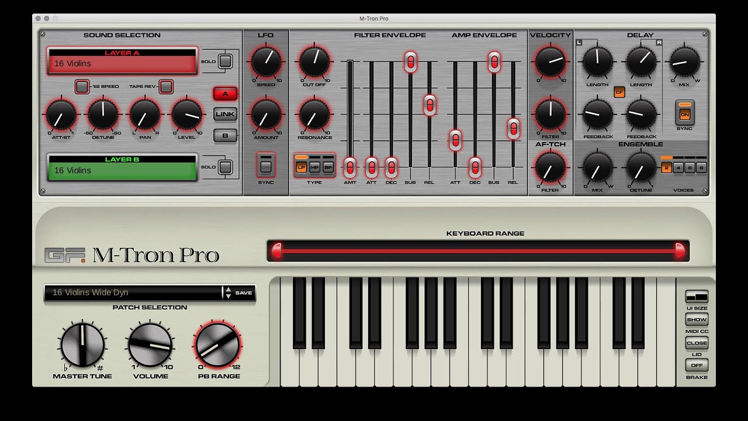The width and height of the screenshot is (748, 421).
Task: Click the LFO Amount knob
Action: pos(266,115)
